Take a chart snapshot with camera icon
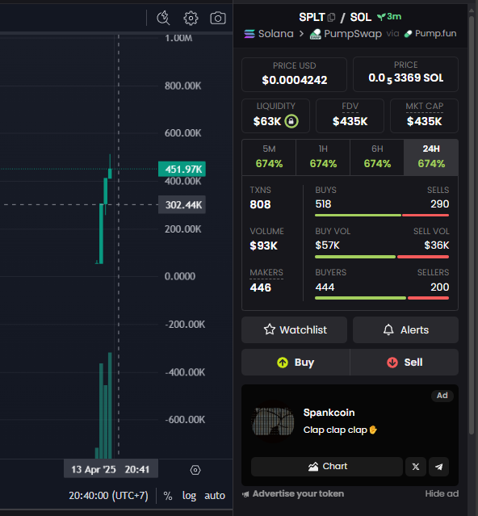Screen dimensions: 478x516 tap(218, 18)
